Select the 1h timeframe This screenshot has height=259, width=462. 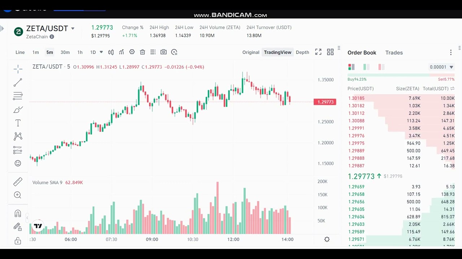pyautogui.click(x=80, y=52)
